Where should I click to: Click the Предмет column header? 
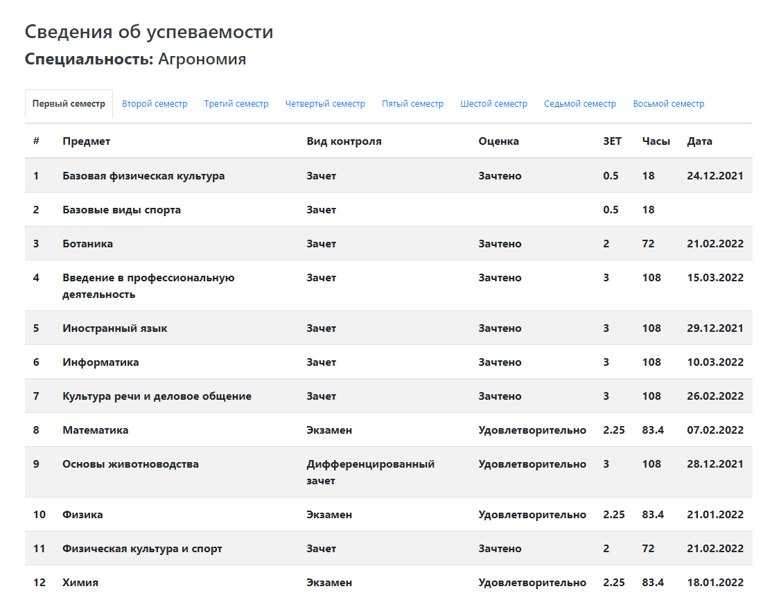[x=86, y=141]
